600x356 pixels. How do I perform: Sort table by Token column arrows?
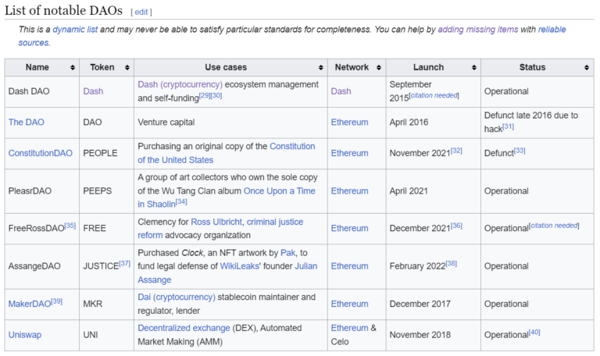[127, 68]
